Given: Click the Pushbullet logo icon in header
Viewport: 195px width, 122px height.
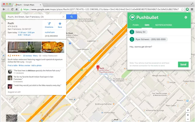Looking at the screenshot, I should point(132,17).
